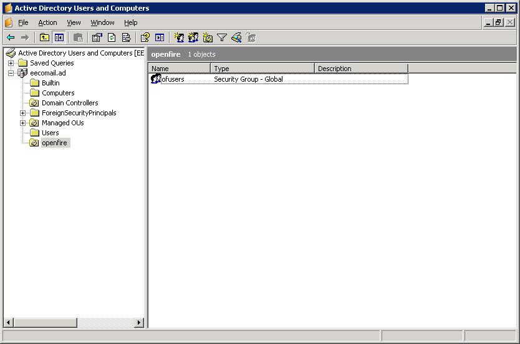Image resolution: width=520 pixels, height=344 pixels.
Task: Select the Builtin container
Action: (51, 83)
